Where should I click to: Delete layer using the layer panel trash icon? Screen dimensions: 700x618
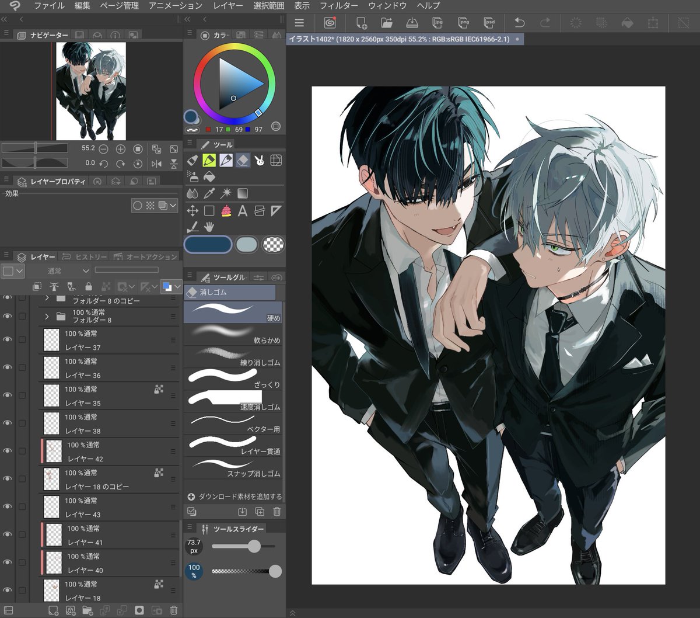(x=173, y=610)
